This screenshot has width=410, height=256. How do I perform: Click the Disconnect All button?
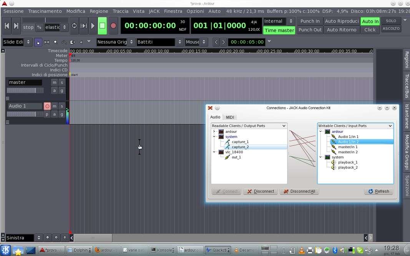pyautogui.click(x=299, y=191)
